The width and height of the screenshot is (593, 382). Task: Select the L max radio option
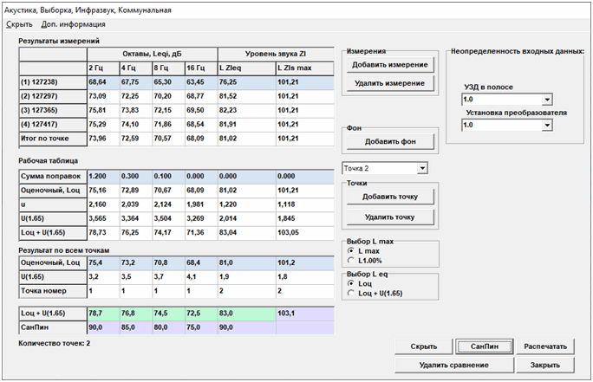click(x=351, y=250)
